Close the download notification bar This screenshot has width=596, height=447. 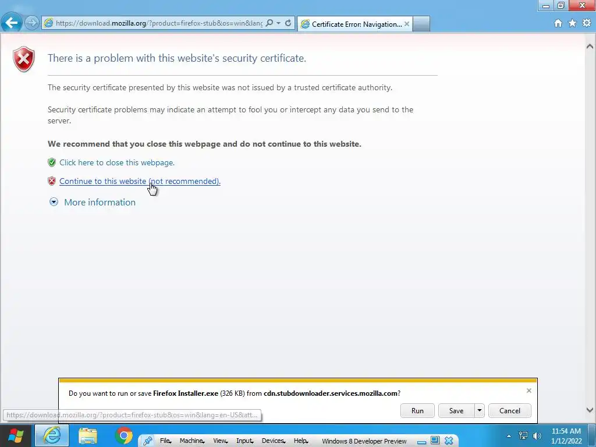(x=528, y=391)
